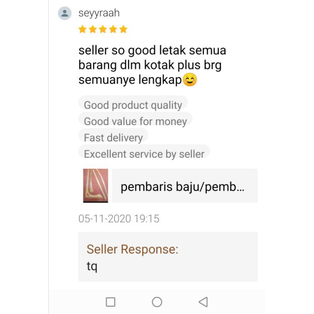Select Excellent service by seller tag

[x=144, y=154]
